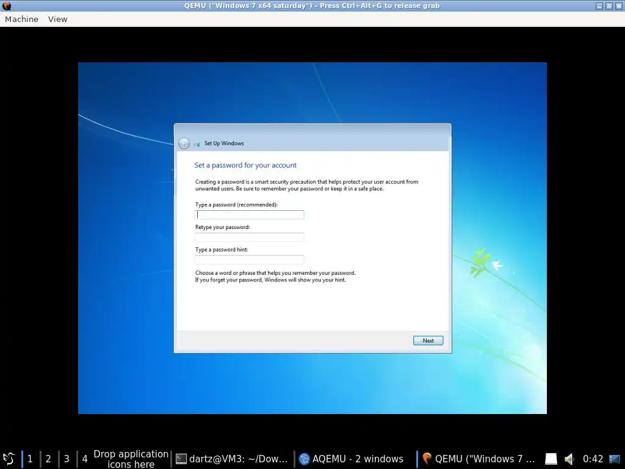Click the AQEMU globe icon in taskbar
The height and width of the screenshot is (469, 625).
pos(304,459)
